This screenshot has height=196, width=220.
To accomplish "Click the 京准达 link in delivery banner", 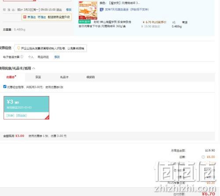I will [x=32, y=17].
